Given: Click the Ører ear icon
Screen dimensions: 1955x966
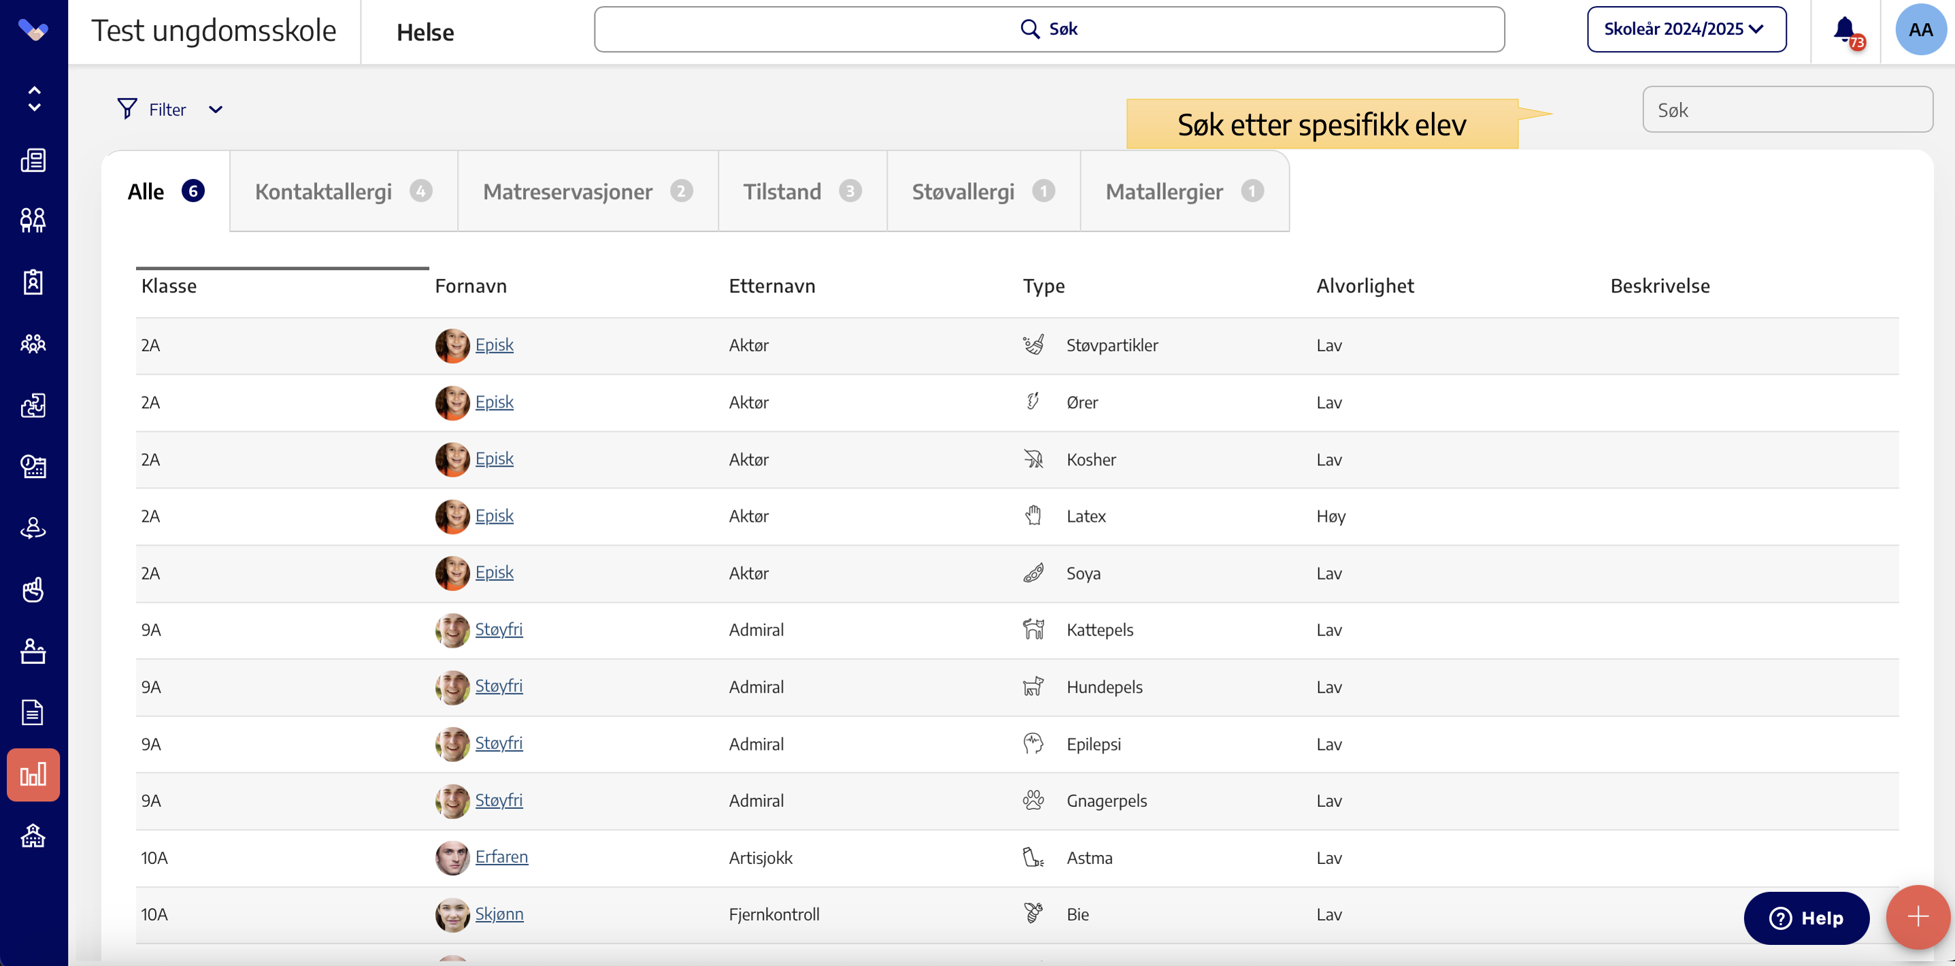Looking at the screenshot, I should pos(1033,401).
